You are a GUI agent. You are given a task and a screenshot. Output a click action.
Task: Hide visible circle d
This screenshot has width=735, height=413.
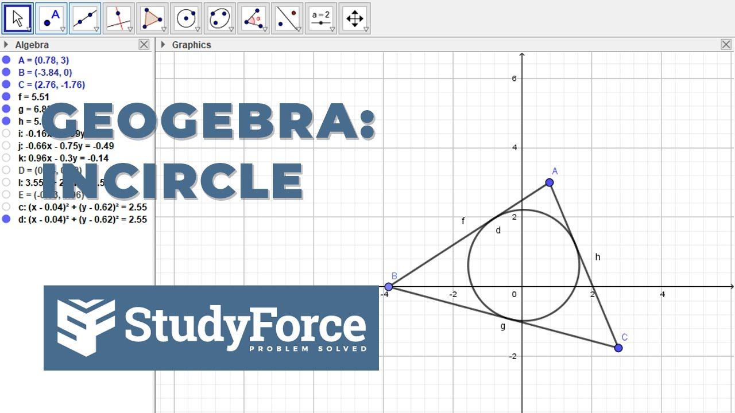coord(6,219)
